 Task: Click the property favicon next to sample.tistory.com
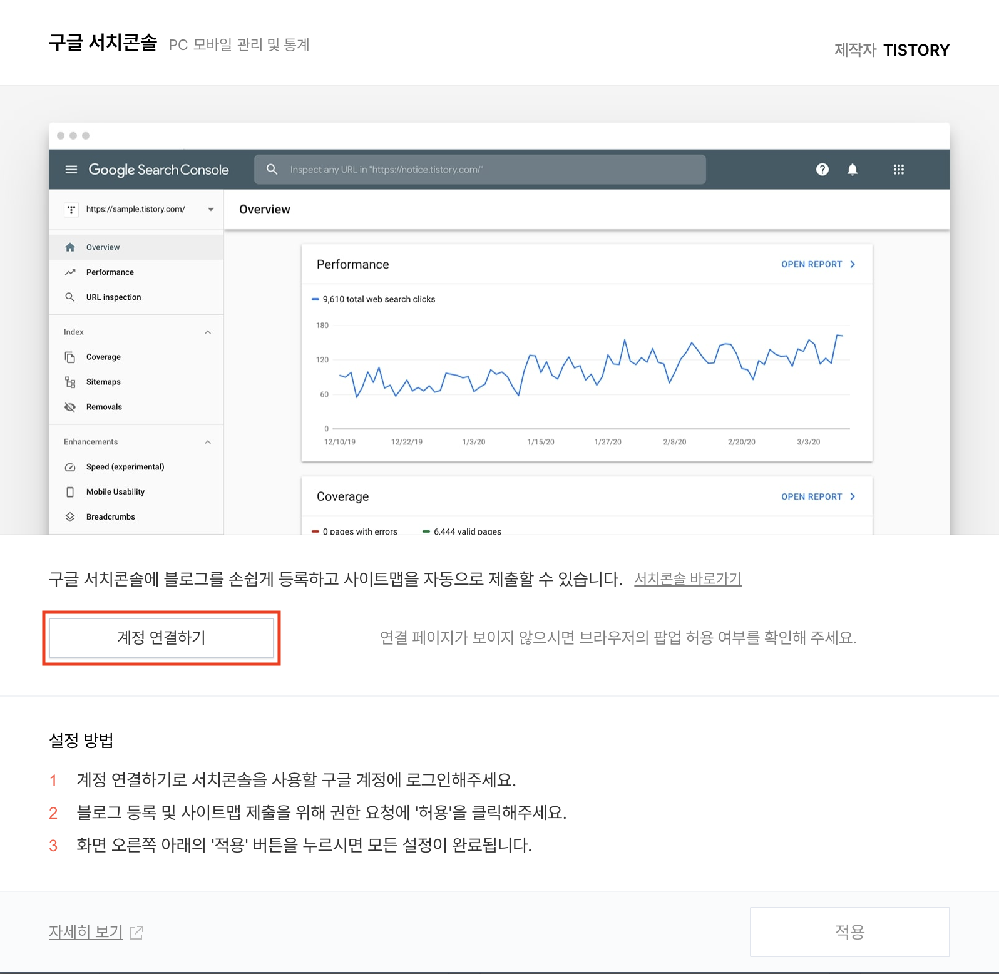[x=71, y=210]
